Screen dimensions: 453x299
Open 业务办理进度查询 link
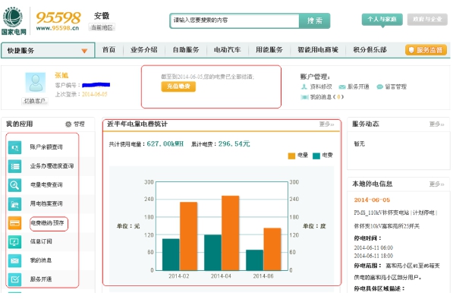coord(52,166)
